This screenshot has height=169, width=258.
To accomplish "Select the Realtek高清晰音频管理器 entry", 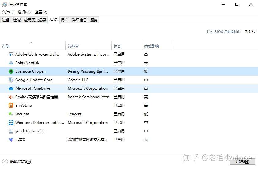I will point(129,97).
